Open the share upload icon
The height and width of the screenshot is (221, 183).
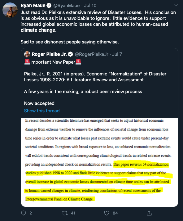coord(149,213)
